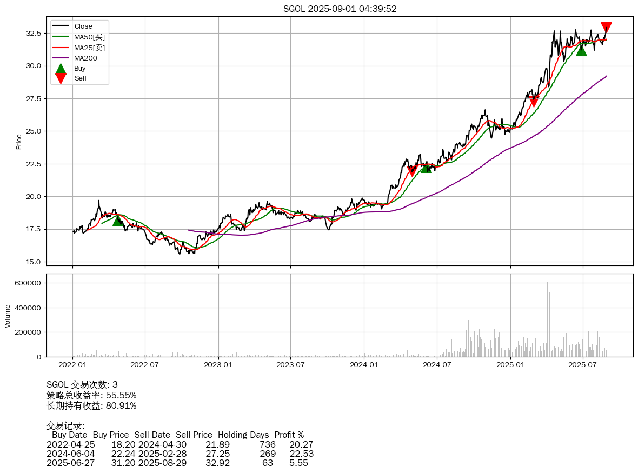
Task: Click the tallest volume bar in the volume chart
Action: click(547, 319)
